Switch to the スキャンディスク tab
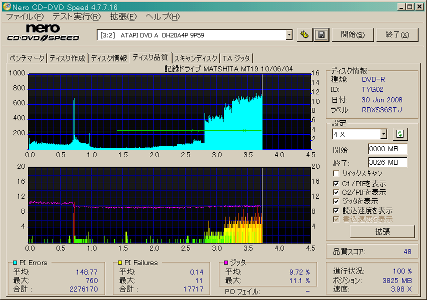 [x=196, y=58]
